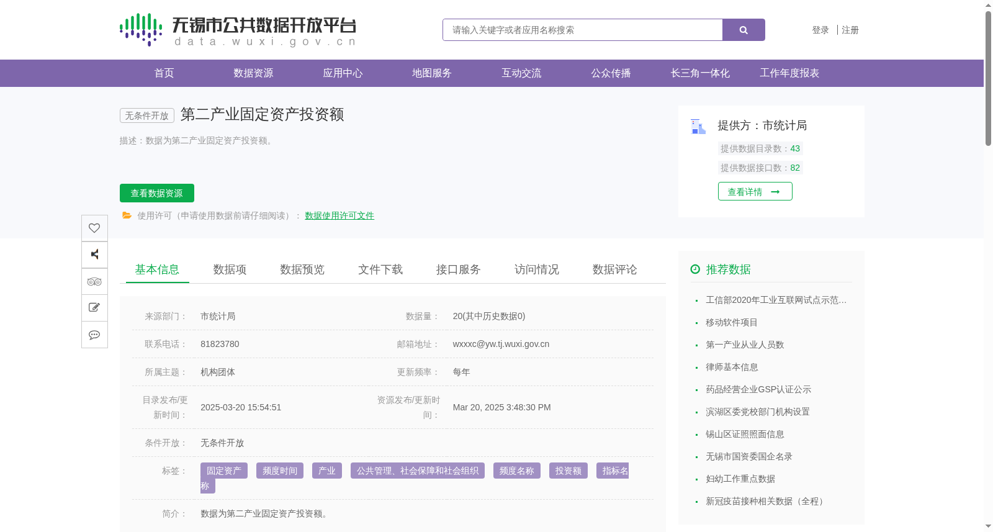Click the share icon in sidebar
Viewport: 993px width, 532px height.
[94, 255]
